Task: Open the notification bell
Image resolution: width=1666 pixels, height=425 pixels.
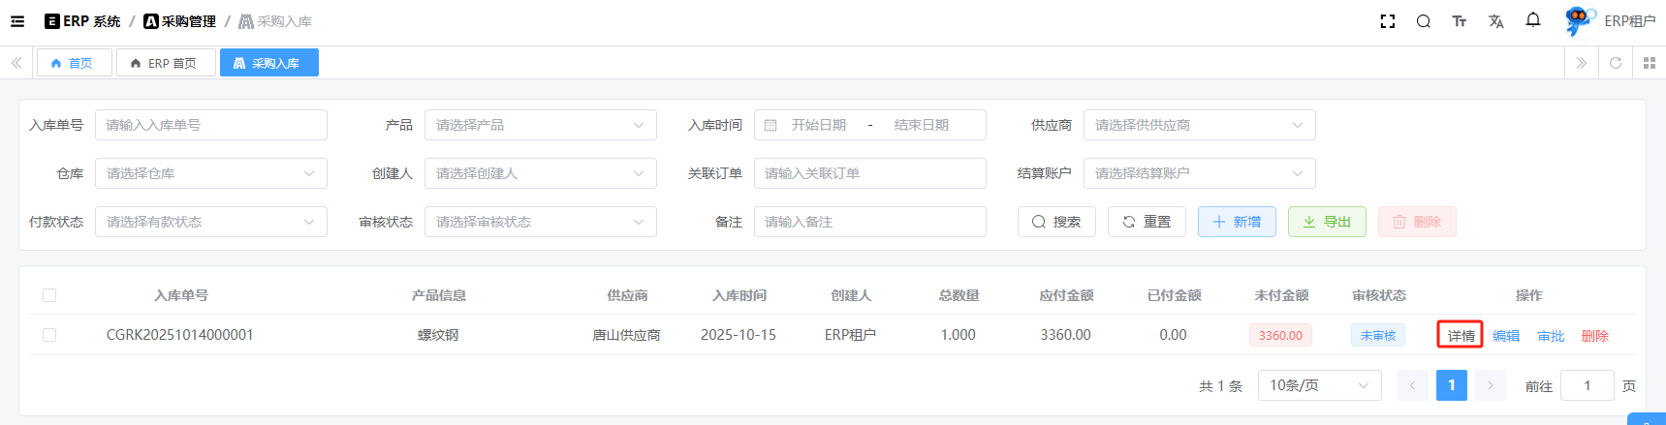Action: click(1532, 20)
